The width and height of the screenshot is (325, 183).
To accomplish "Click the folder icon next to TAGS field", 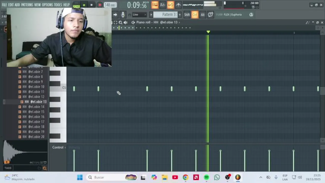I will pos(39,168).
